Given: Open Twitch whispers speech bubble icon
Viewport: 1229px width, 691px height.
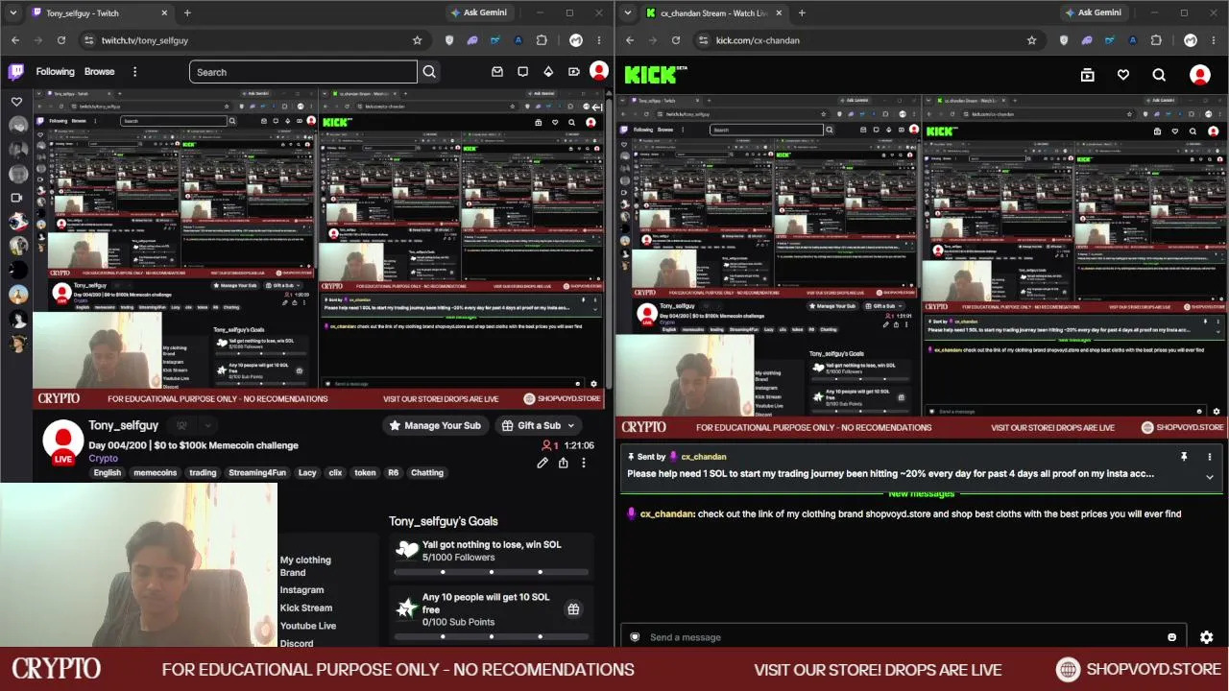Looking at the screenshot, I should tap(522, 72).
